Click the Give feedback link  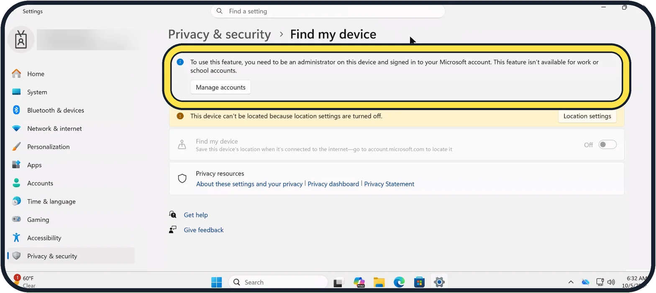click(x=204, y=230)
